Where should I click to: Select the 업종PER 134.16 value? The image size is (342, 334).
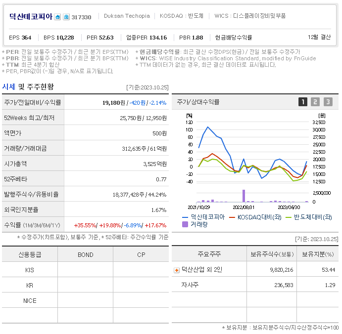(147, 38)
